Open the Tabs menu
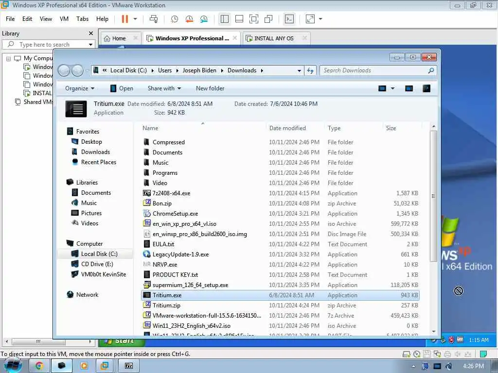Viewport: 498px width, 373px height. (82, 19)
